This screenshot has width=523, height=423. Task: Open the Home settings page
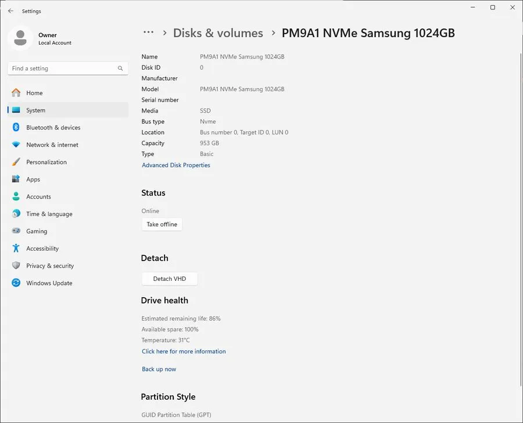click(68, 93)
